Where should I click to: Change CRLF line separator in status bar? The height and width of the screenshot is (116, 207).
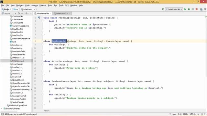pyautogui.click(x=185, y=114)
